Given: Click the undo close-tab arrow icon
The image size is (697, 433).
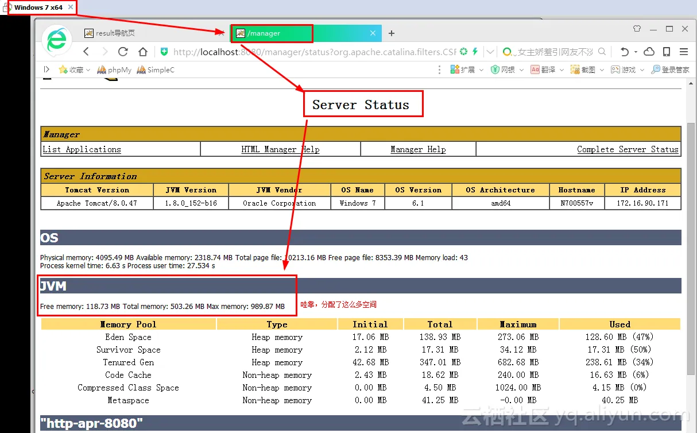Looking at the screenshot, I should tap(625, 52).
